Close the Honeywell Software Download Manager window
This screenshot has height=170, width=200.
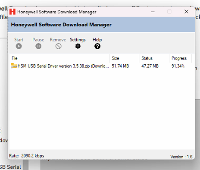pyautogui.click(x=186, y=12)
